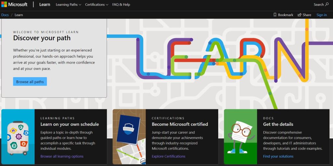Follow the Find your solutions link
Image resolution: width=333 pixels, height=166 pixels.
pyautogui.click(x=278, y=156)
